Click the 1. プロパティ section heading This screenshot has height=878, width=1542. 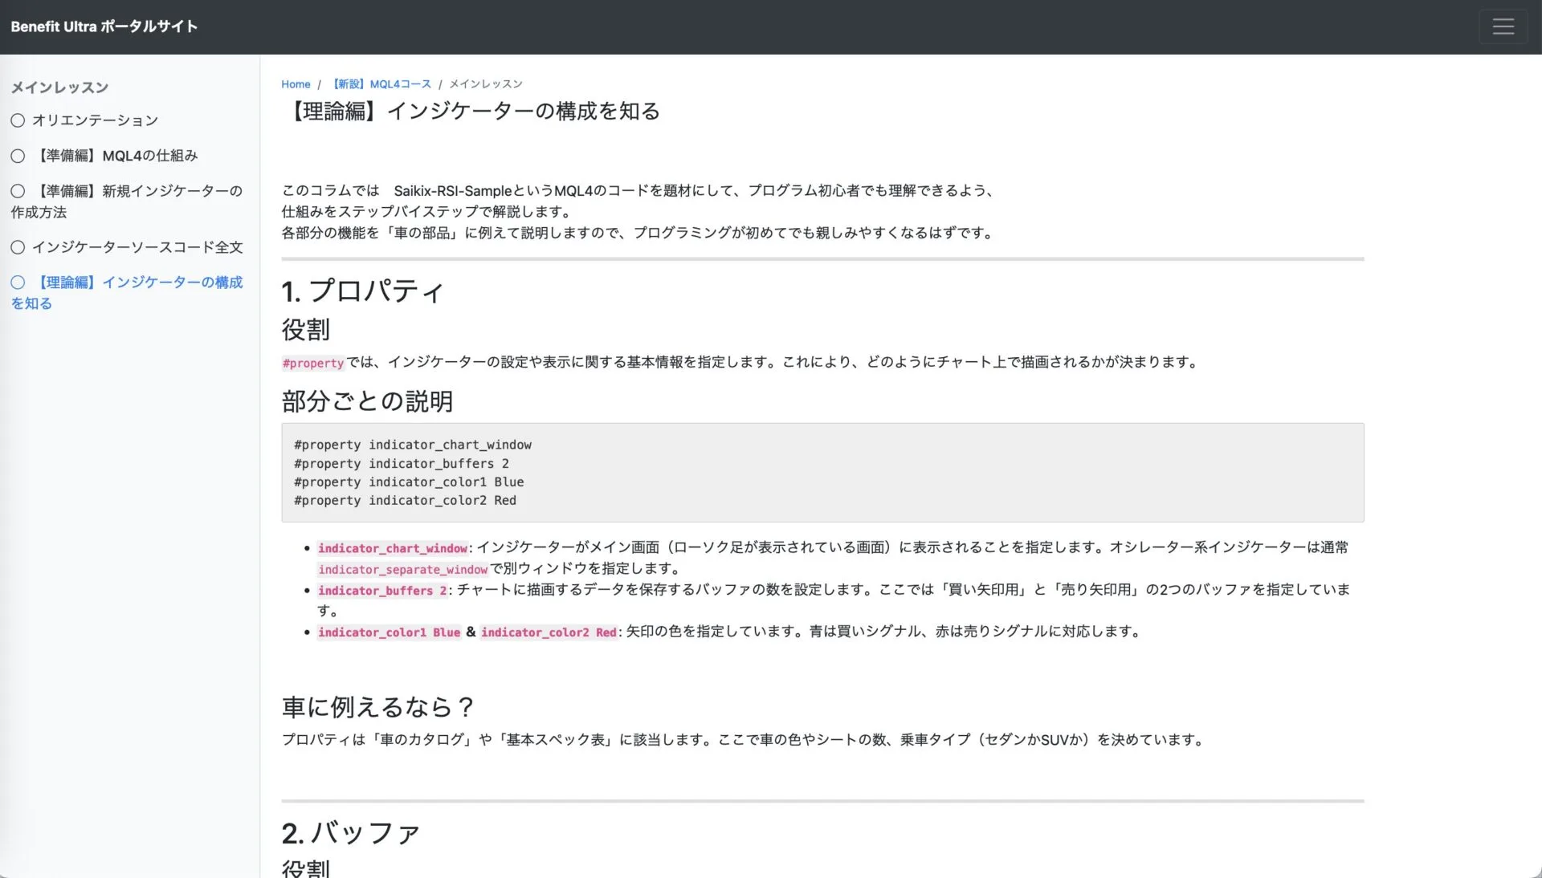362,291
